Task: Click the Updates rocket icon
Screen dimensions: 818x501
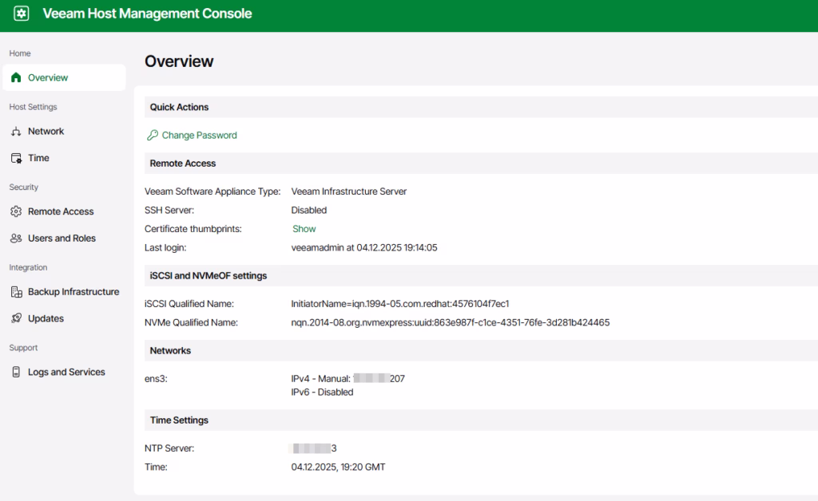Action: 16,318
